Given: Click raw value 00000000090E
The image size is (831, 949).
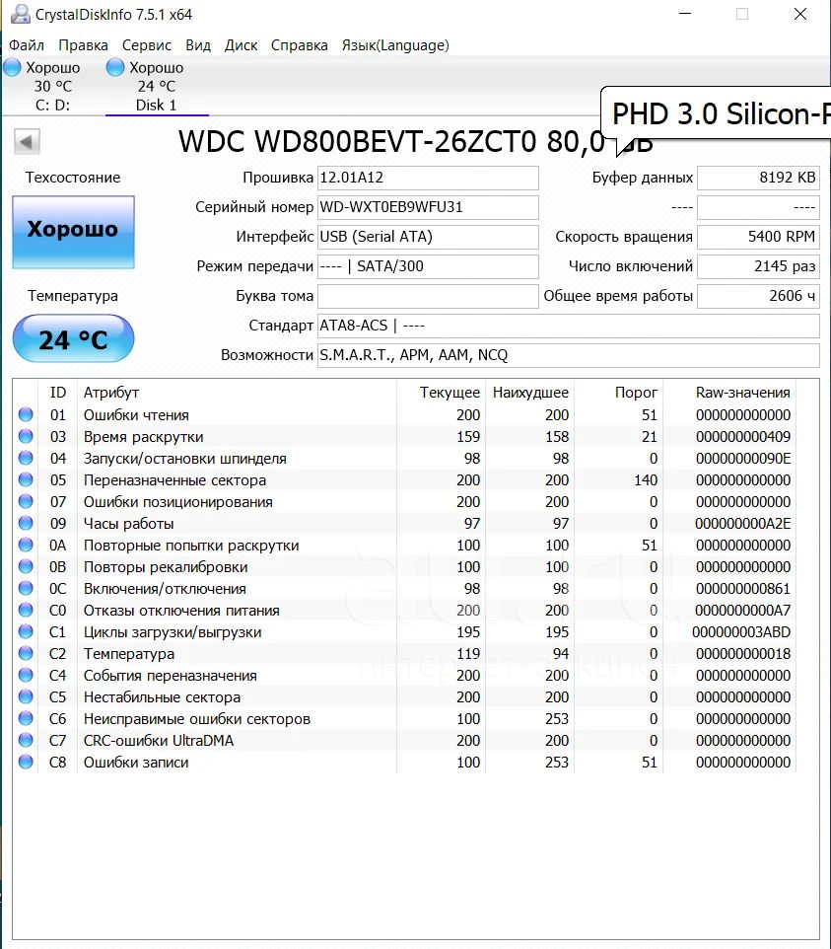Looking at the screenshot, I should pyautogui.click(x=742, y=459).
